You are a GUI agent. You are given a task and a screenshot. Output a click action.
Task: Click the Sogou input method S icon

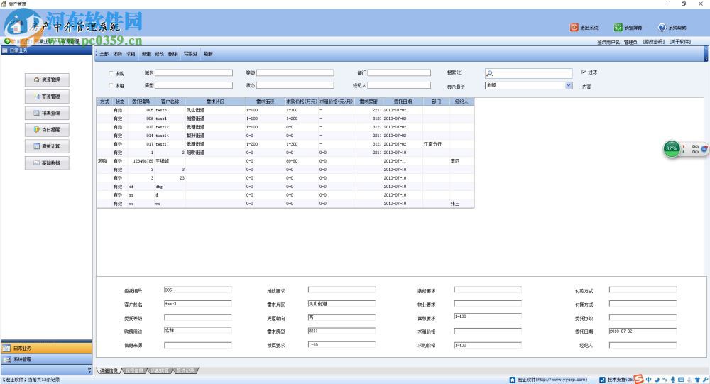pyautogui.click(x=638, y=379)
